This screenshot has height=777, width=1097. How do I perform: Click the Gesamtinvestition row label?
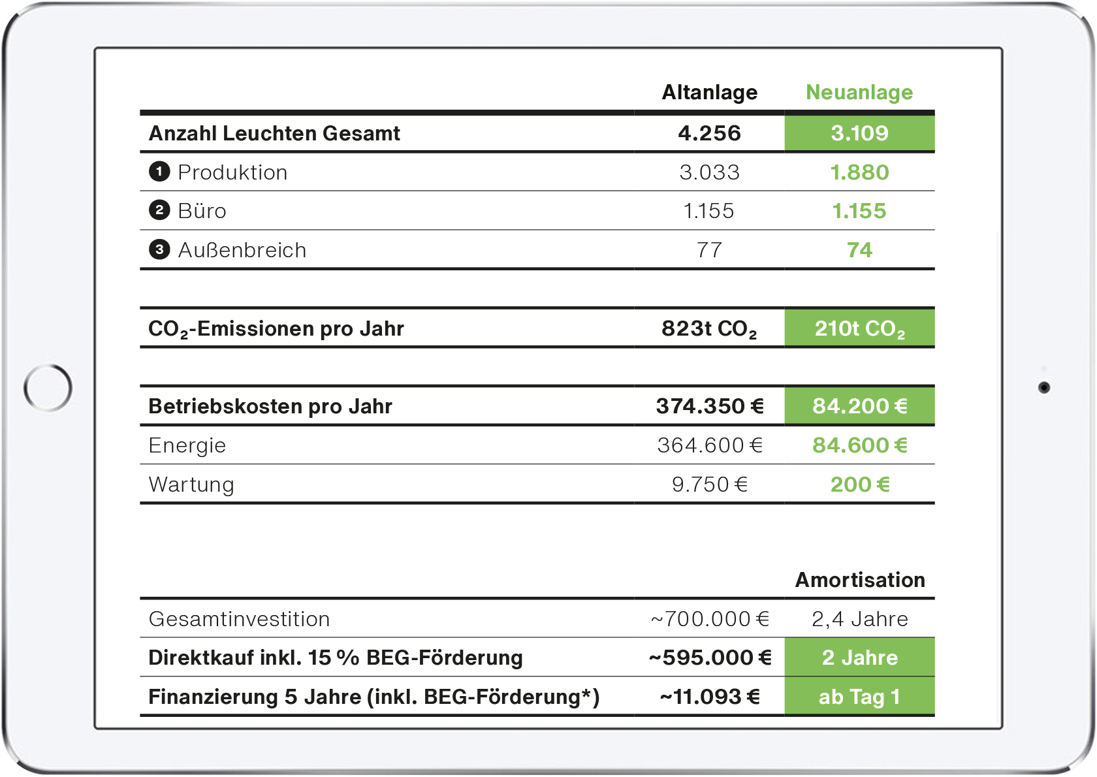239,619
